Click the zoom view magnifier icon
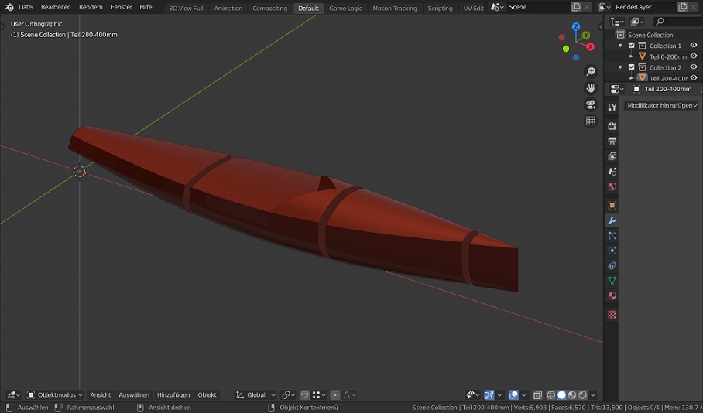The height and width of the screenshot is (413, 703). pos(591,72)
